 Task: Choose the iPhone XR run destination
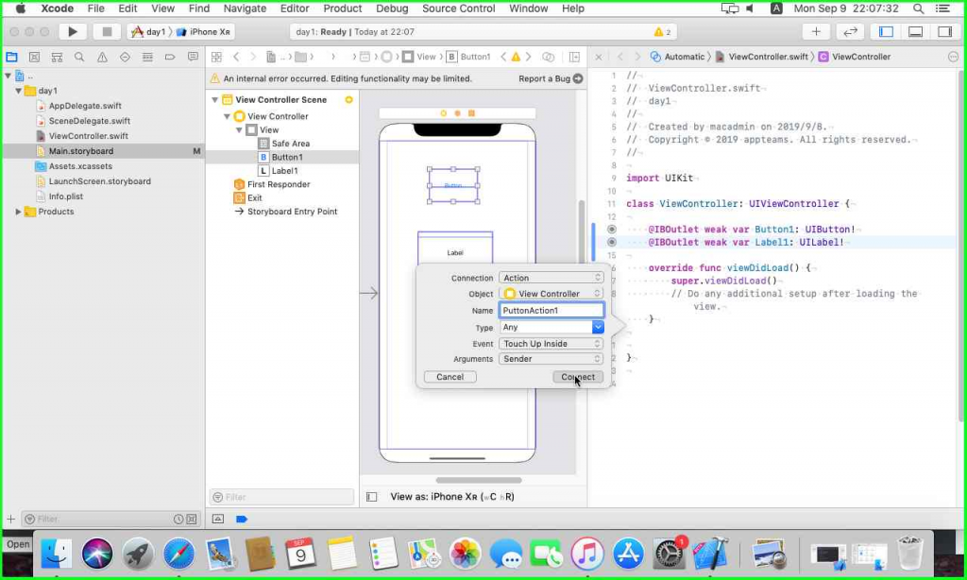tap(204, 31)
